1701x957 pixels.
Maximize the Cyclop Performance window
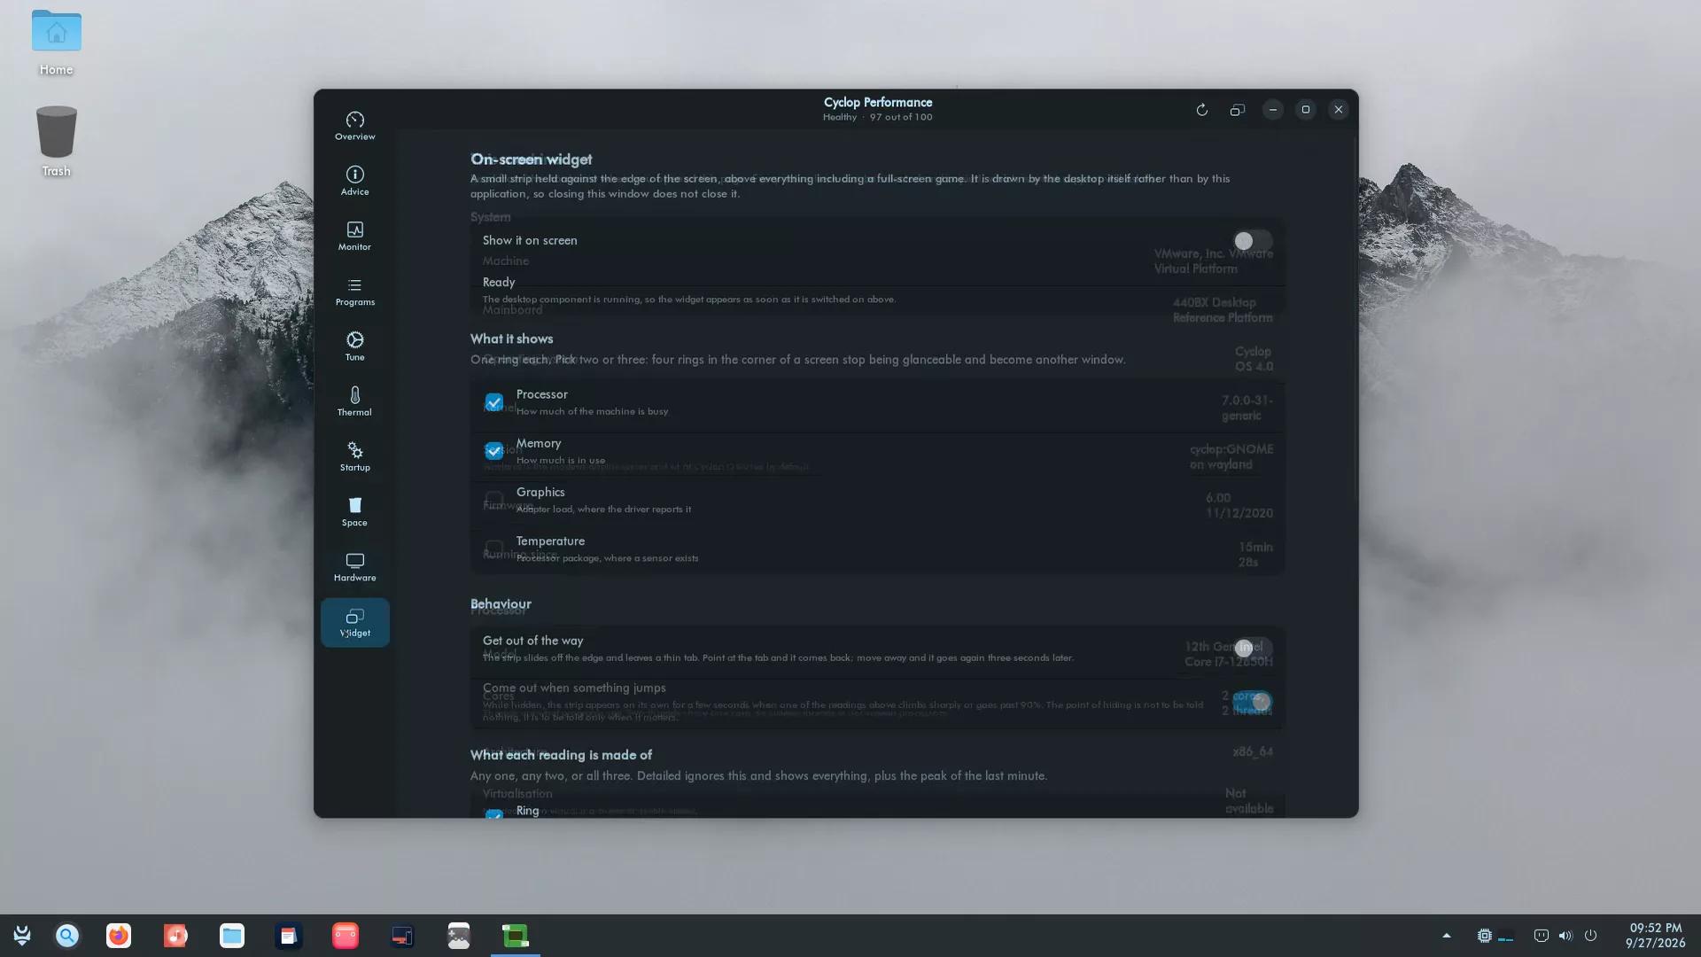click(x=1305, y=110)
